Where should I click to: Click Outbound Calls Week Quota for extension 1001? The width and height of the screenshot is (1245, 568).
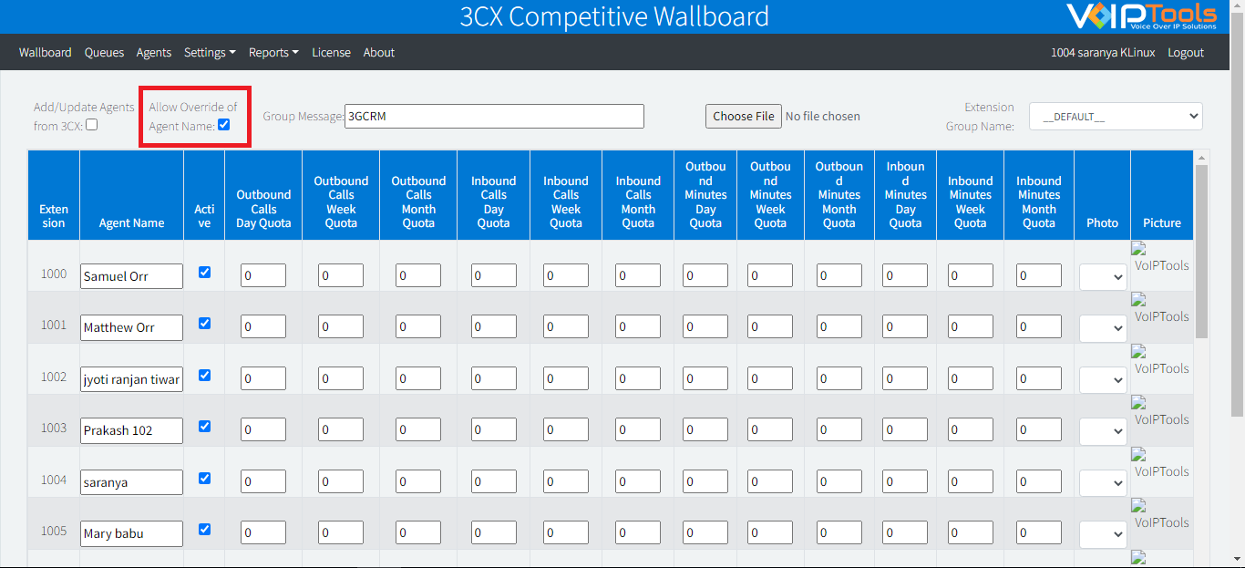point(341,326)
